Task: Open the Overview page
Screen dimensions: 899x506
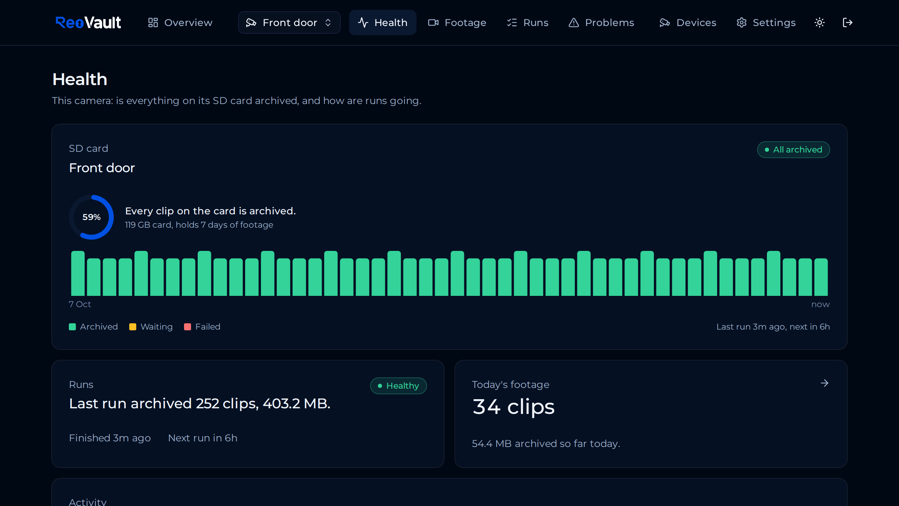Action: tap(180, 22)
